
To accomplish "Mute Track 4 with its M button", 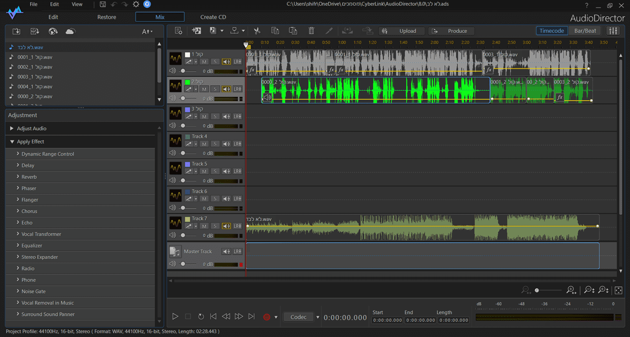I will click(204, 144).
